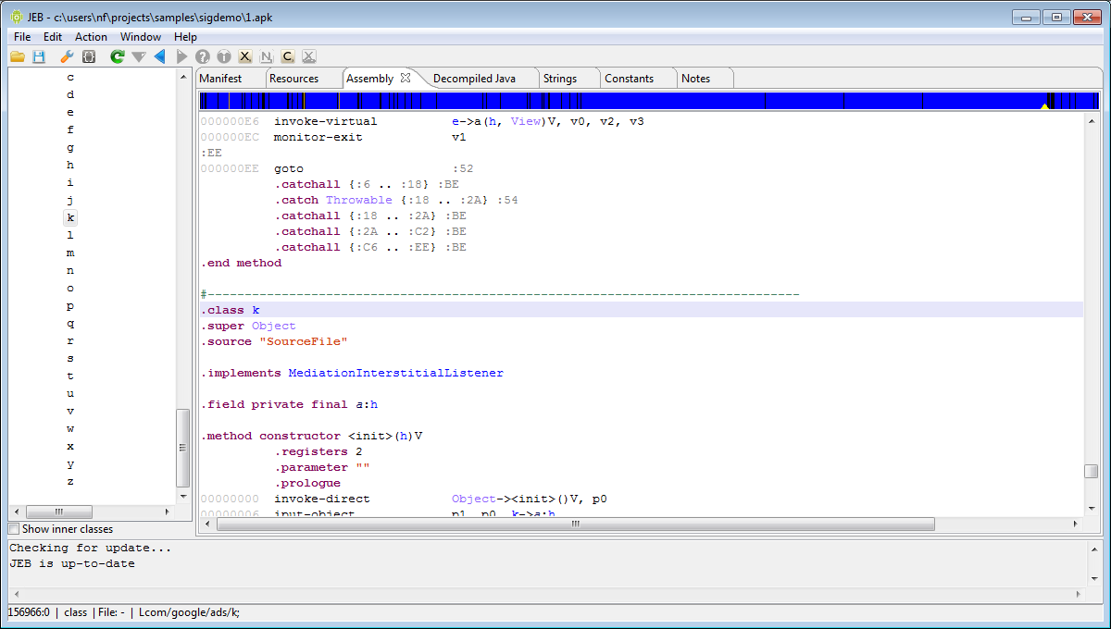Navigate back with the blue left arrow
The image size is (1111, 629).
pyautogui.click(x=159, y=56)
